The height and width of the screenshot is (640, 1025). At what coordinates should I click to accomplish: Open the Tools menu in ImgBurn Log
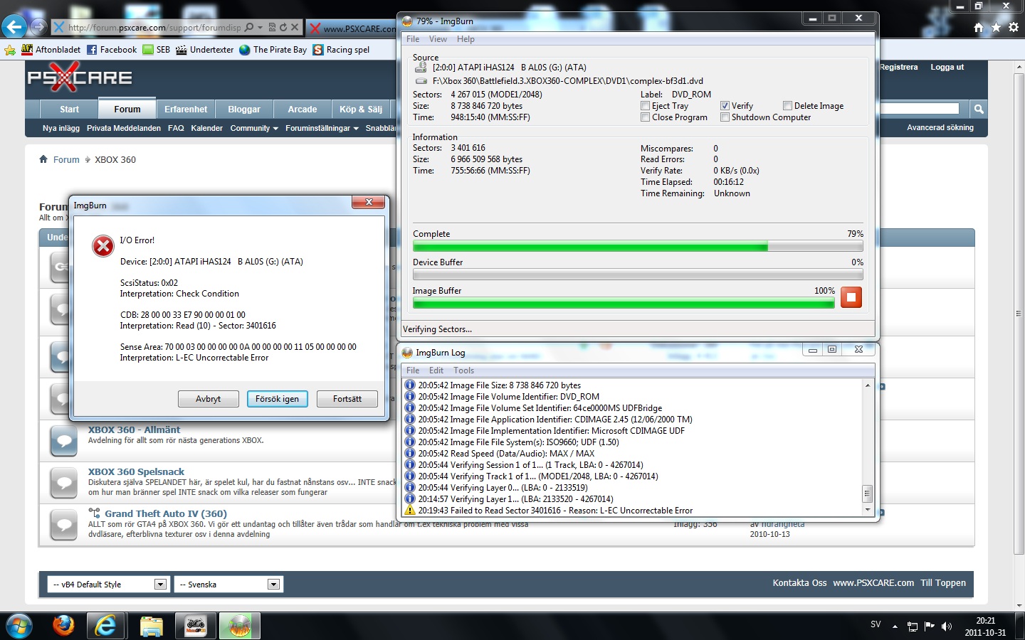pos(463,370)
